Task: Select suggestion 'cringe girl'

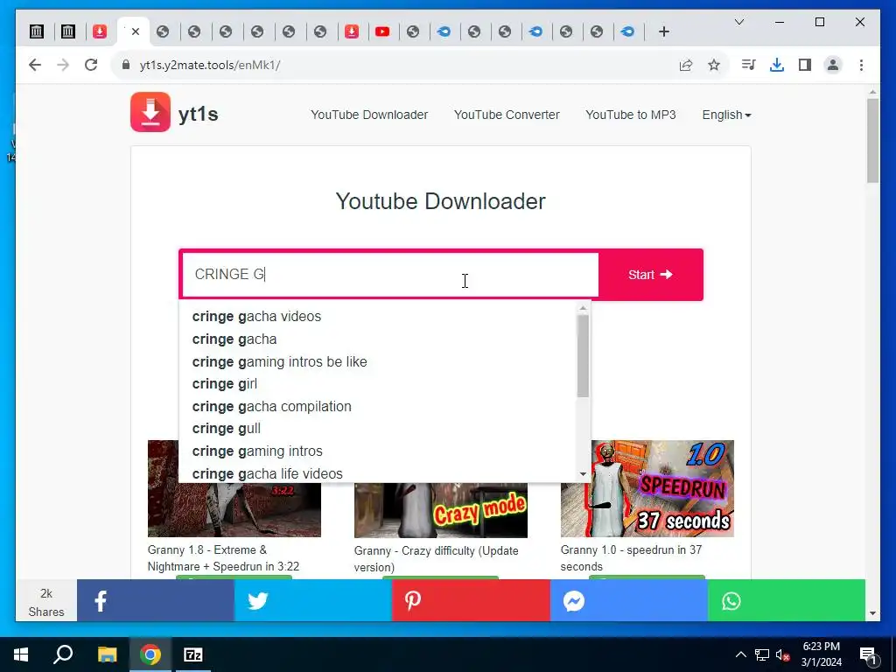Action: (225, 384)
